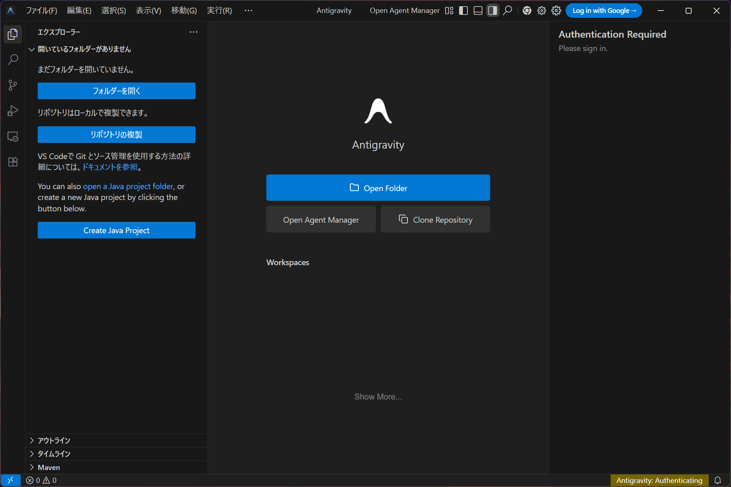Open the 編集(E) menu
This screenshot has height=487, width=731.
[x=79, y=11]
